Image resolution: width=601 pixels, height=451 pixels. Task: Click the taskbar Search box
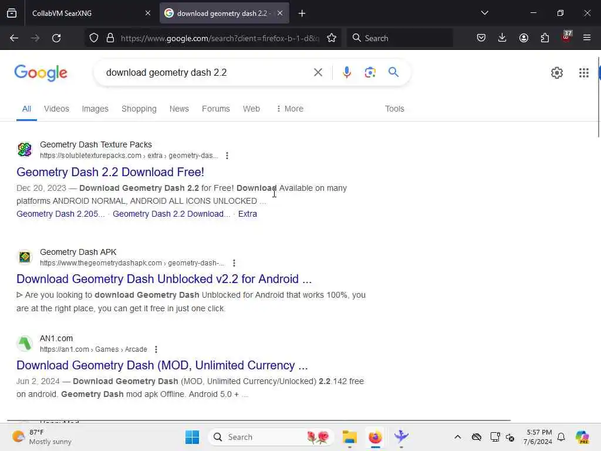(271, 437)
